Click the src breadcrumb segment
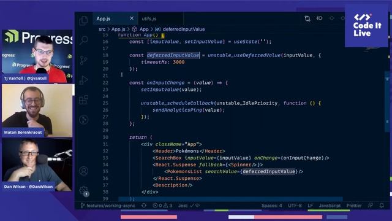Screen dimensions: 392x221 102,29
